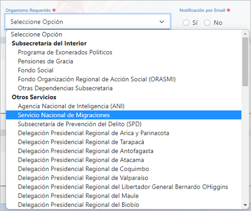The height and width of the screenshot is (211, 251).
Task: Choose Delegación Presidencial Regional de Antofagasta
Action: [x=124, y=151]
